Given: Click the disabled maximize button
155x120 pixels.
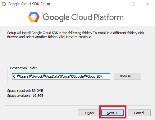Looking at the screenshot, I should [x=133, y=4].
